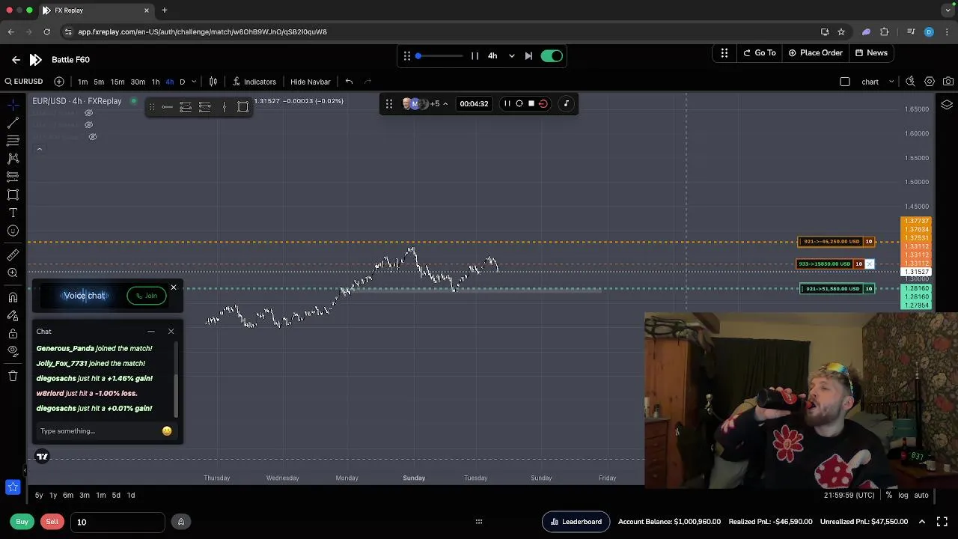Switch to the 5m timeframe
958x539 pixels.
[x=99, y=82]
